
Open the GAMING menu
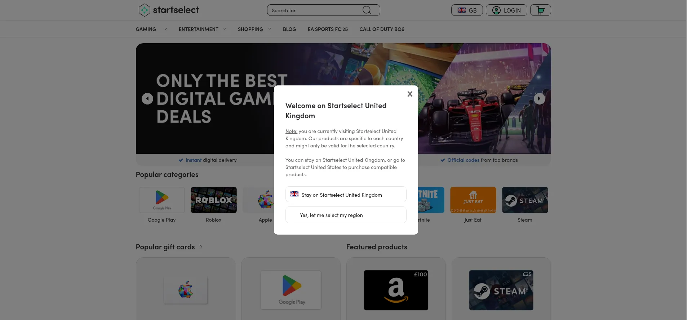coord(146,29)
